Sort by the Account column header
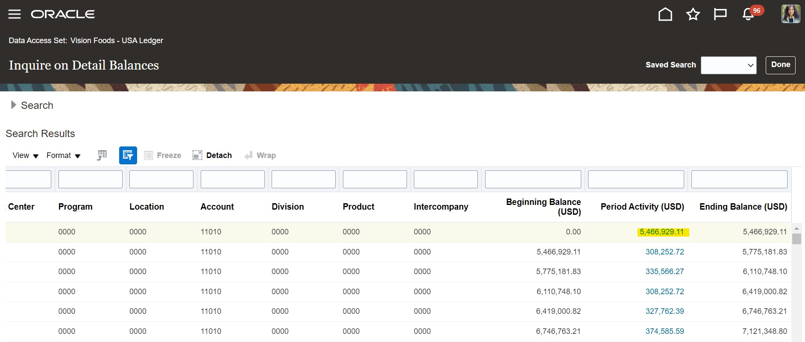Viewport: 805px width, 342px height. tap(217, 207)
